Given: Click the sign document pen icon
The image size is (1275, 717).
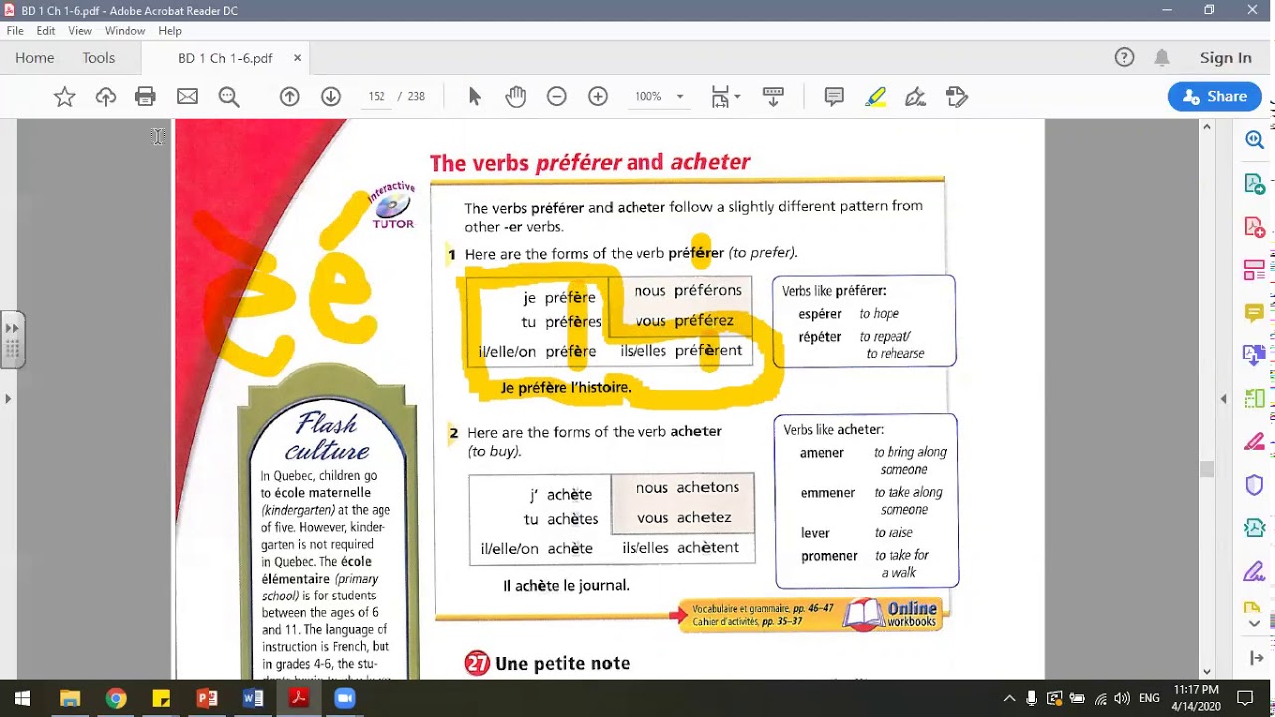Looking at the screenshot, I should point(915,97).
